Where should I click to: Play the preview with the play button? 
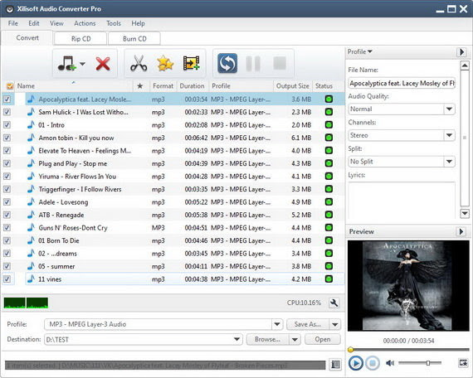356,363
